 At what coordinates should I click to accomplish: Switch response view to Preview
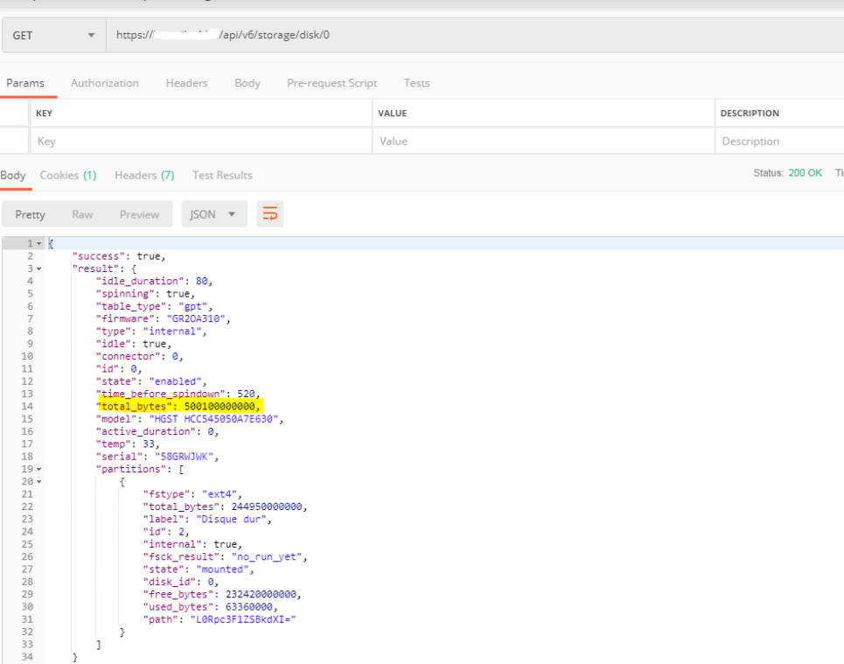click(139, 214)
